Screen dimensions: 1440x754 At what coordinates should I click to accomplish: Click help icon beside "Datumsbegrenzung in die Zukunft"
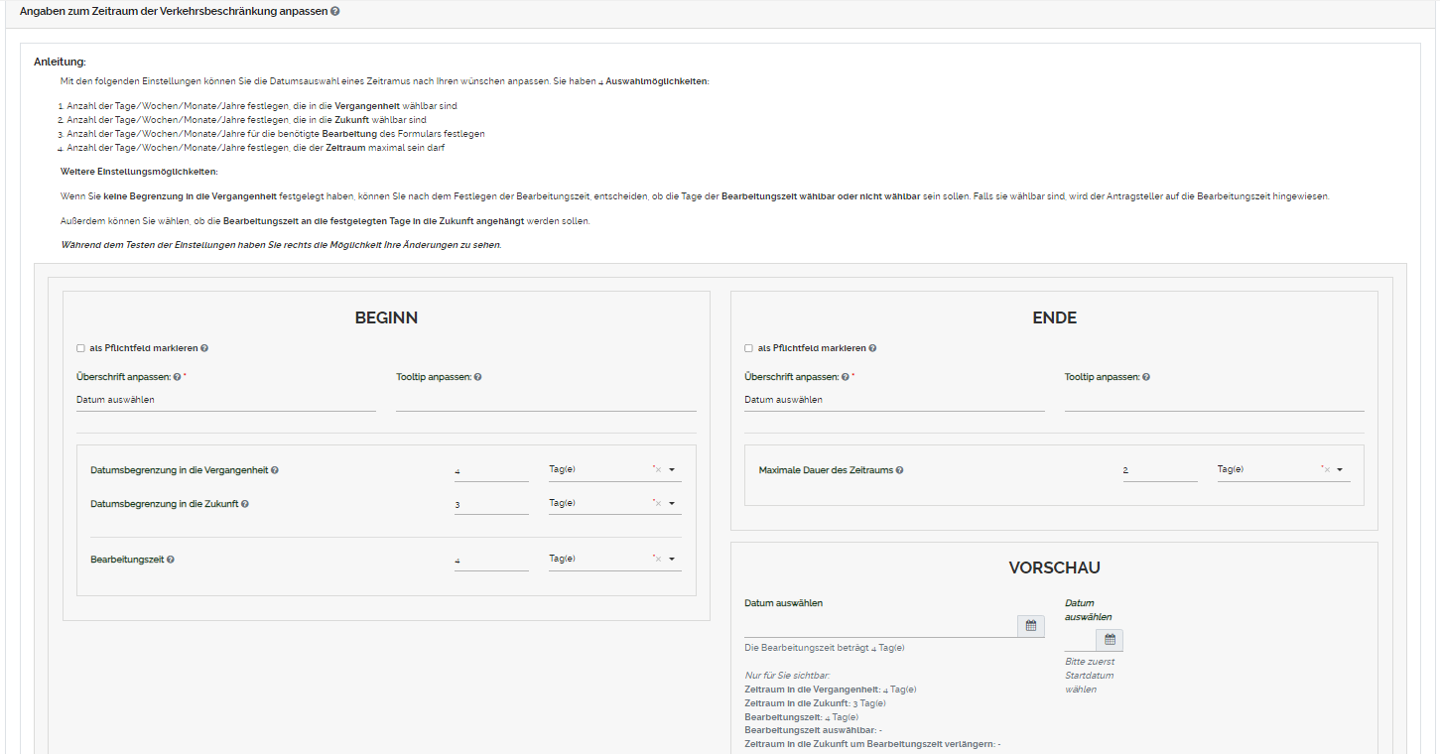point(247,503)
